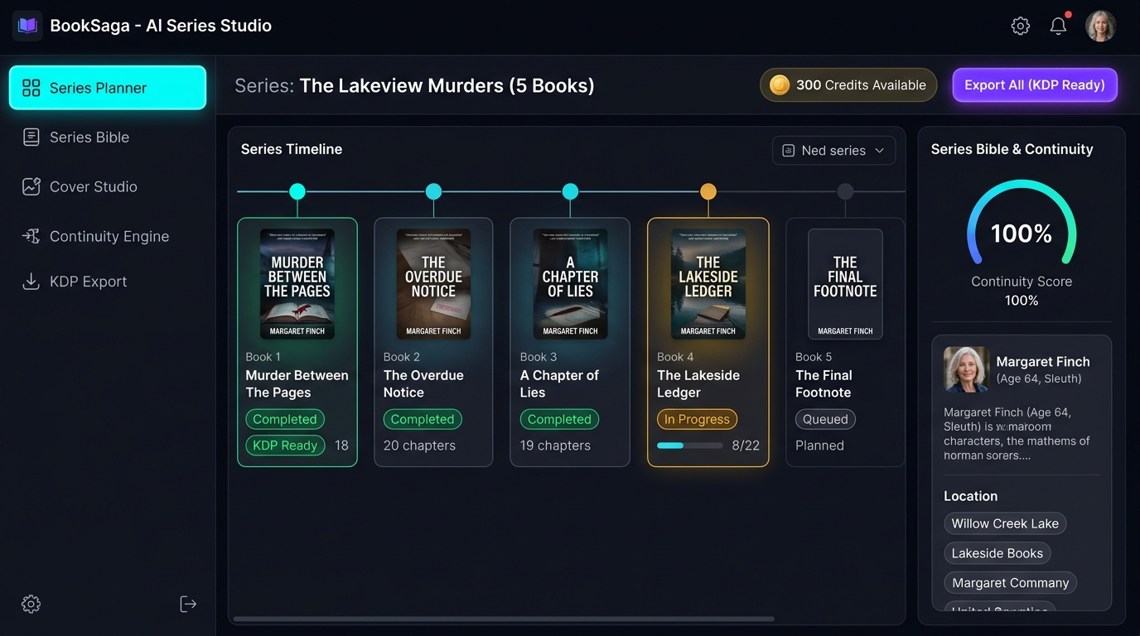Select Book 2 timeline marker
Image resolution: width=1140 pixels, height=636 pixels.
433,191
